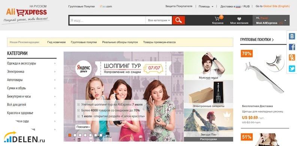Share via Odnoklassniki icon

pos(292,58)
